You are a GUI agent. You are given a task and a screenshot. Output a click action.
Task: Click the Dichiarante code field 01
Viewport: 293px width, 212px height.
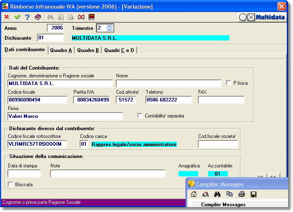click(50, 38)
